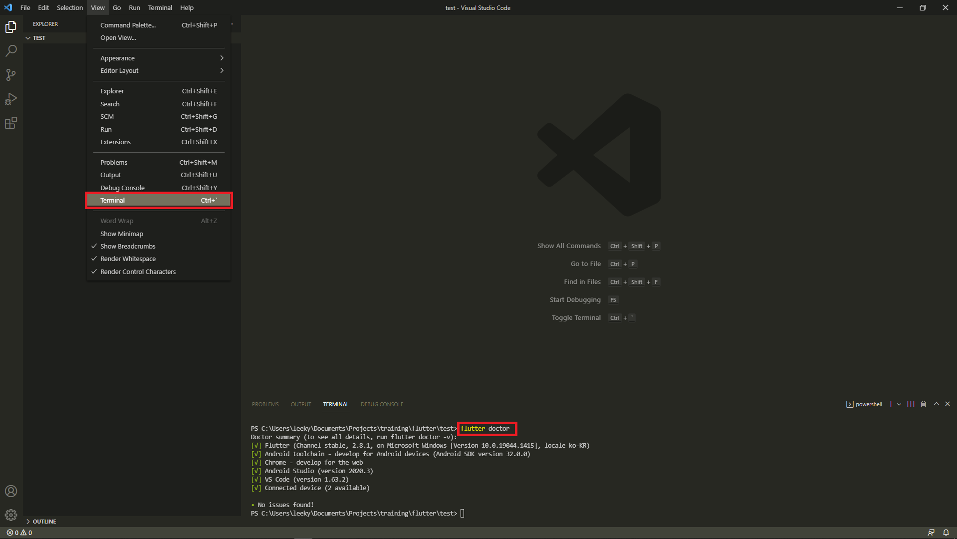Expand the Editor Layout submenu
Screen dimensions: 957x539
[x=159, y=71]
